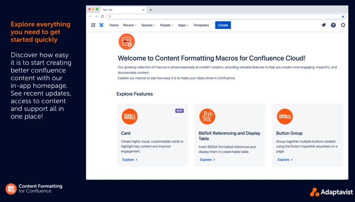Click the NEW badge on Card
The height and width of the screenshot is (202, 355).
(x=179, y=111)
